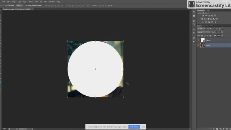Open the Select menu

tap(30, 2)
